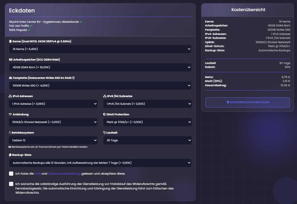The height and width of the screenshot is (204, 297).
Task: Expand the automatic Backup-Slots dropdown
Action: coord(100,163)
